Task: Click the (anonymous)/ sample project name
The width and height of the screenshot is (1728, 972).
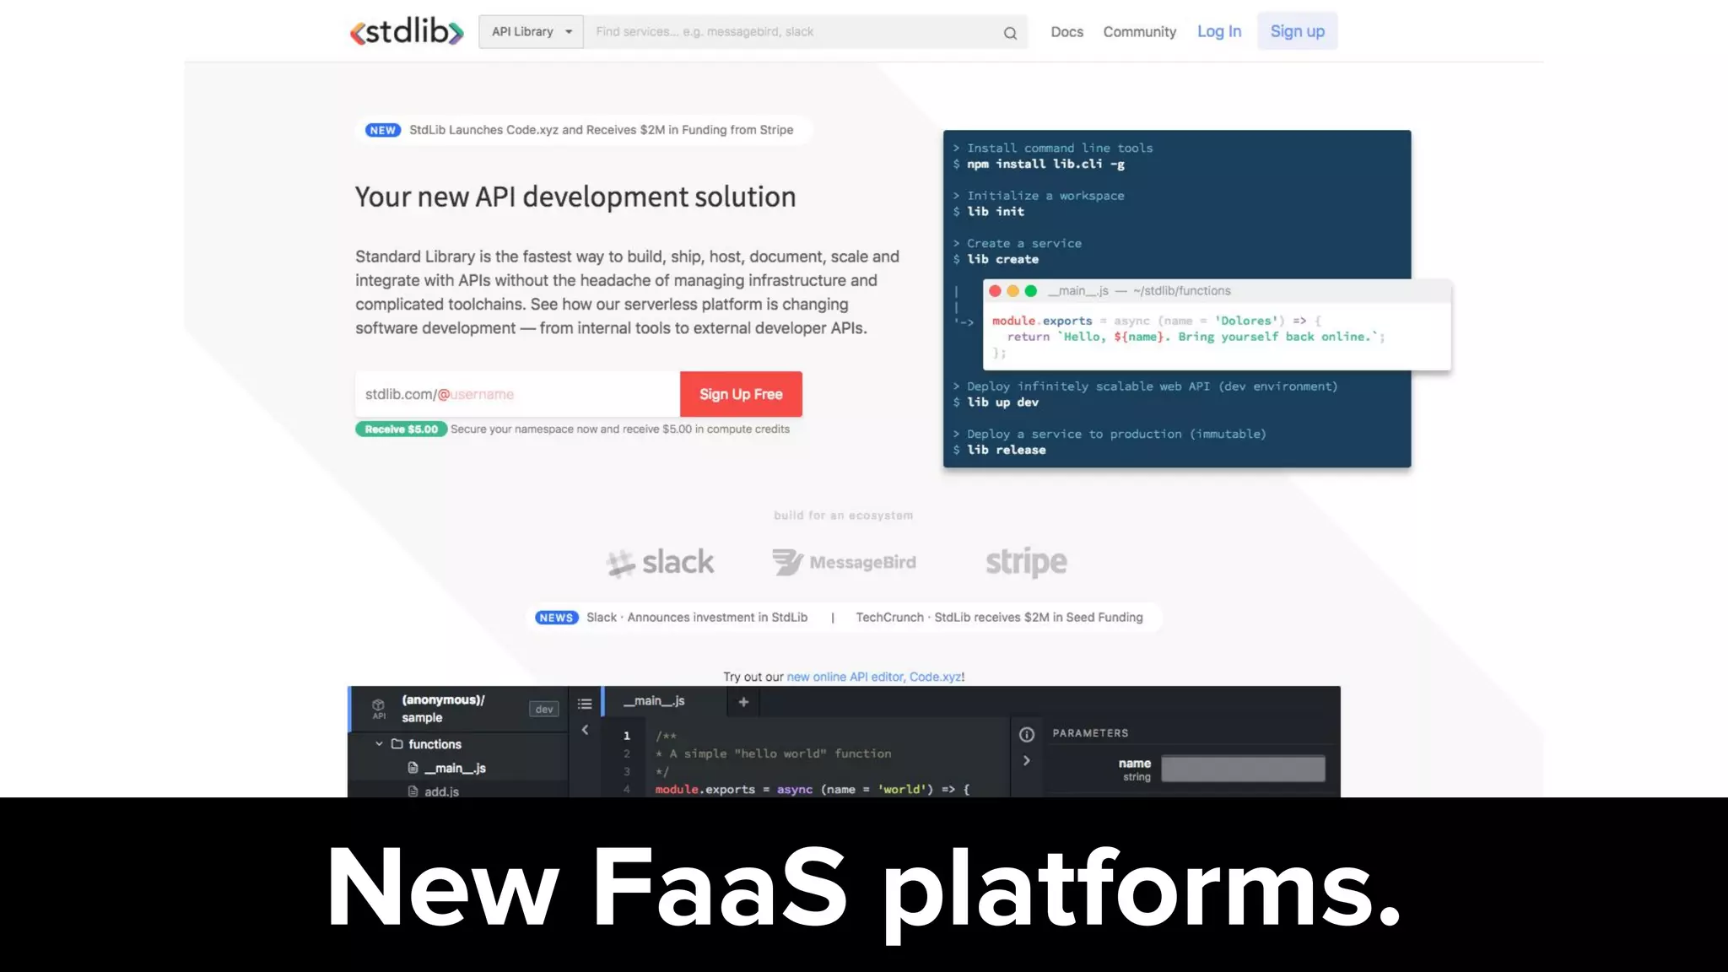Action: [443, 709]
